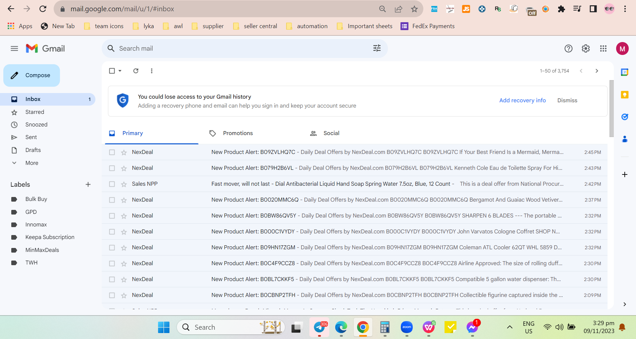Check the Sales NPP email checkbox
Image resolution: width=636 pixels, height=339 pixels.
tap(112, 184)
